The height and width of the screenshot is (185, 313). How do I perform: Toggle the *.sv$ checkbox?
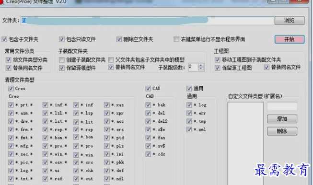(x=148, y=146)
